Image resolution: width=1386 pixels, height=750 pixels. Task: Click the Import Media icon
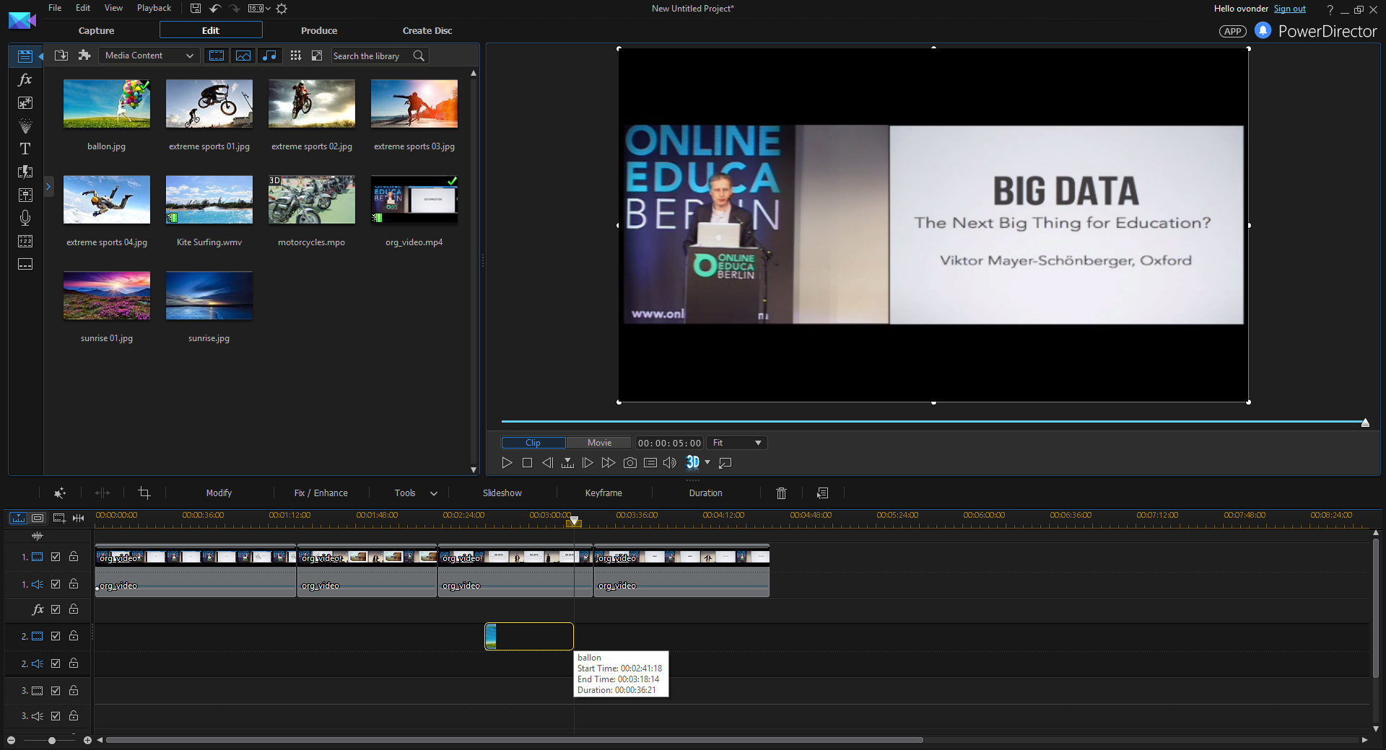point(61,56)
